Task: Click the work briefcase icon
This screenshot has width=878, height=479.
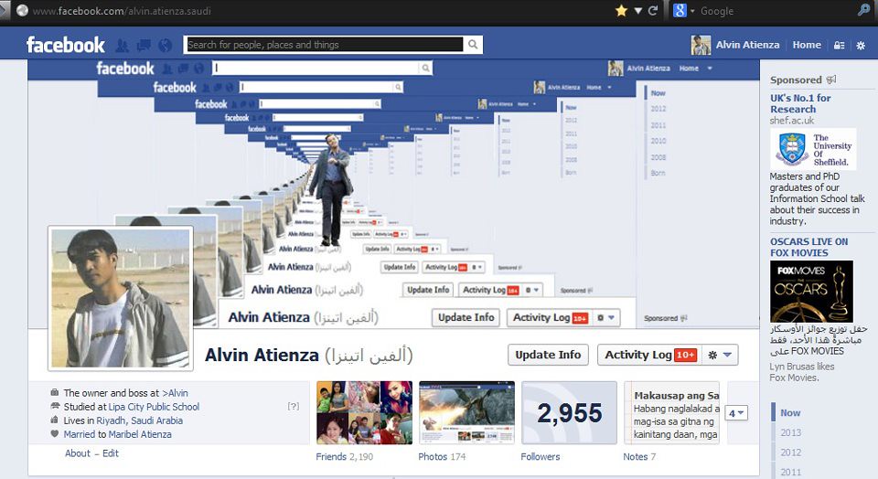Action: pos(54,392)
